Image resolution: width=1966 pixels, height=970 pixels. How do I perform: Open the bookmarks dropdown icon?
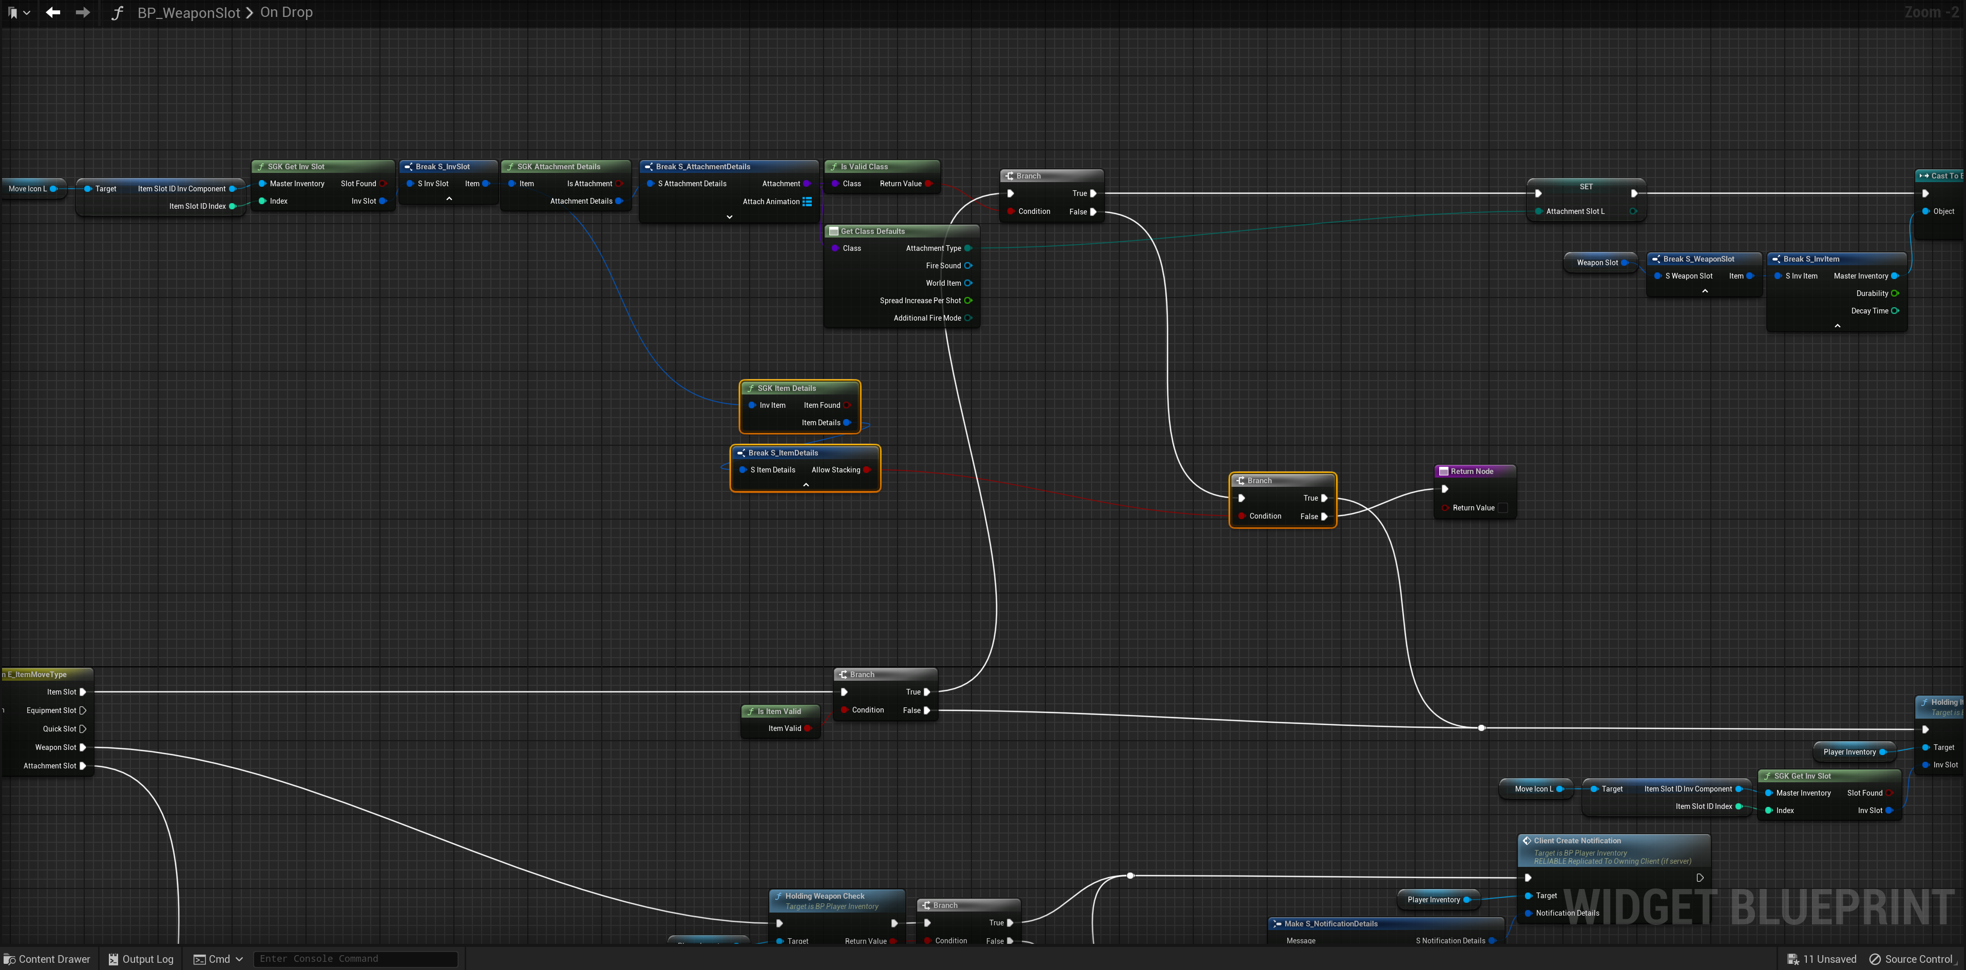18,12
